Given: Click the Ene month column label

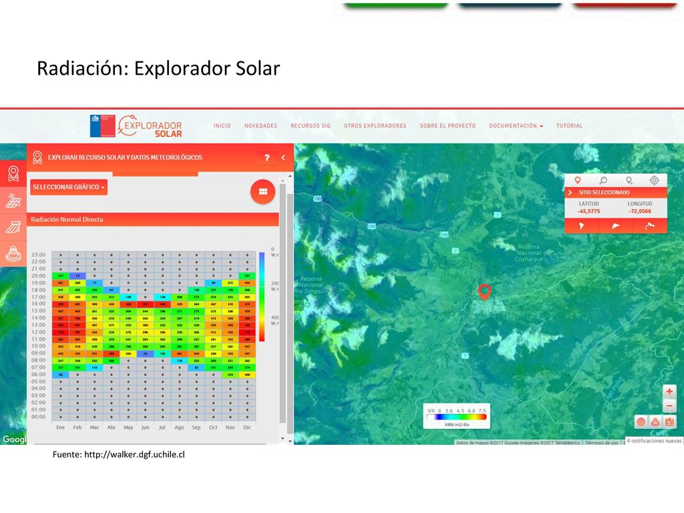Looking at the screenshot, I should pos(61,427).
